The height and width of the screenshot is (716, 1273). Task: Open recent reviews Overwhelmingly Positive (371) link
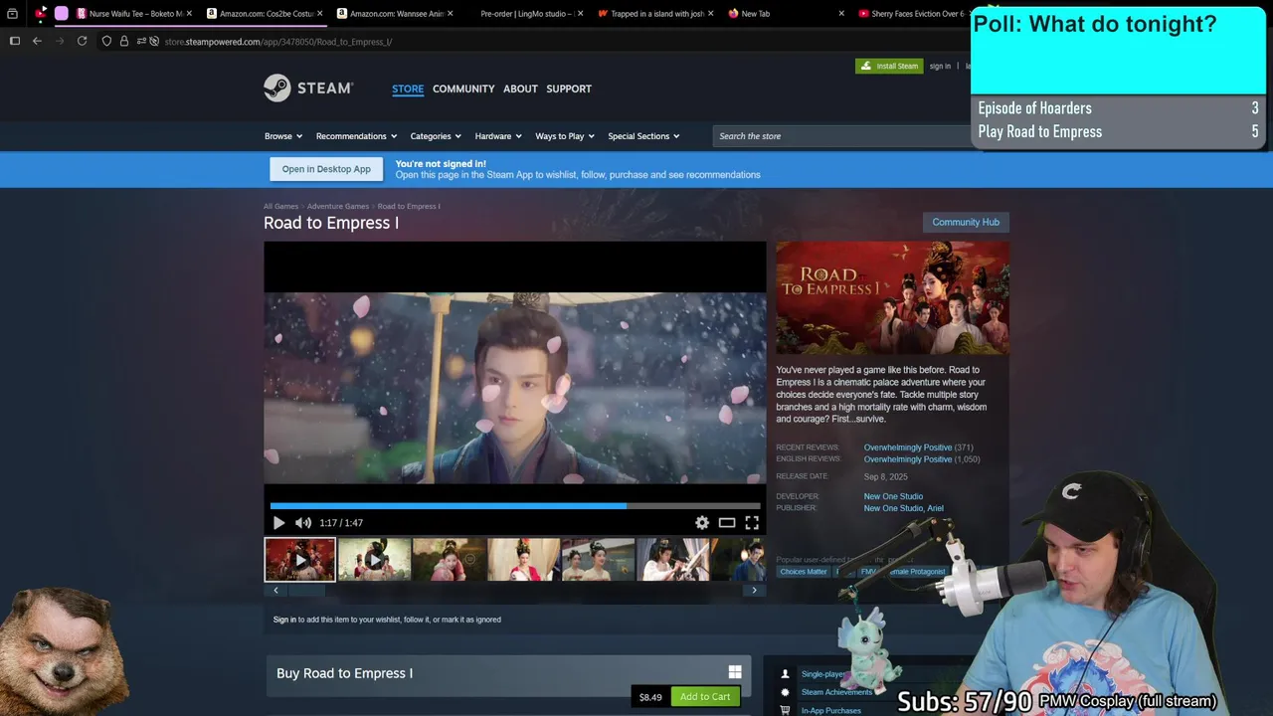pyautogui.click(x=918, y=447)
